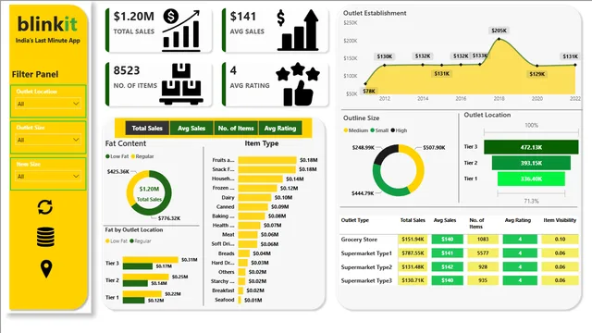592x333 pixels.
Task: Click the $776.32K Fat Content donut label
Action: (169, 218)
